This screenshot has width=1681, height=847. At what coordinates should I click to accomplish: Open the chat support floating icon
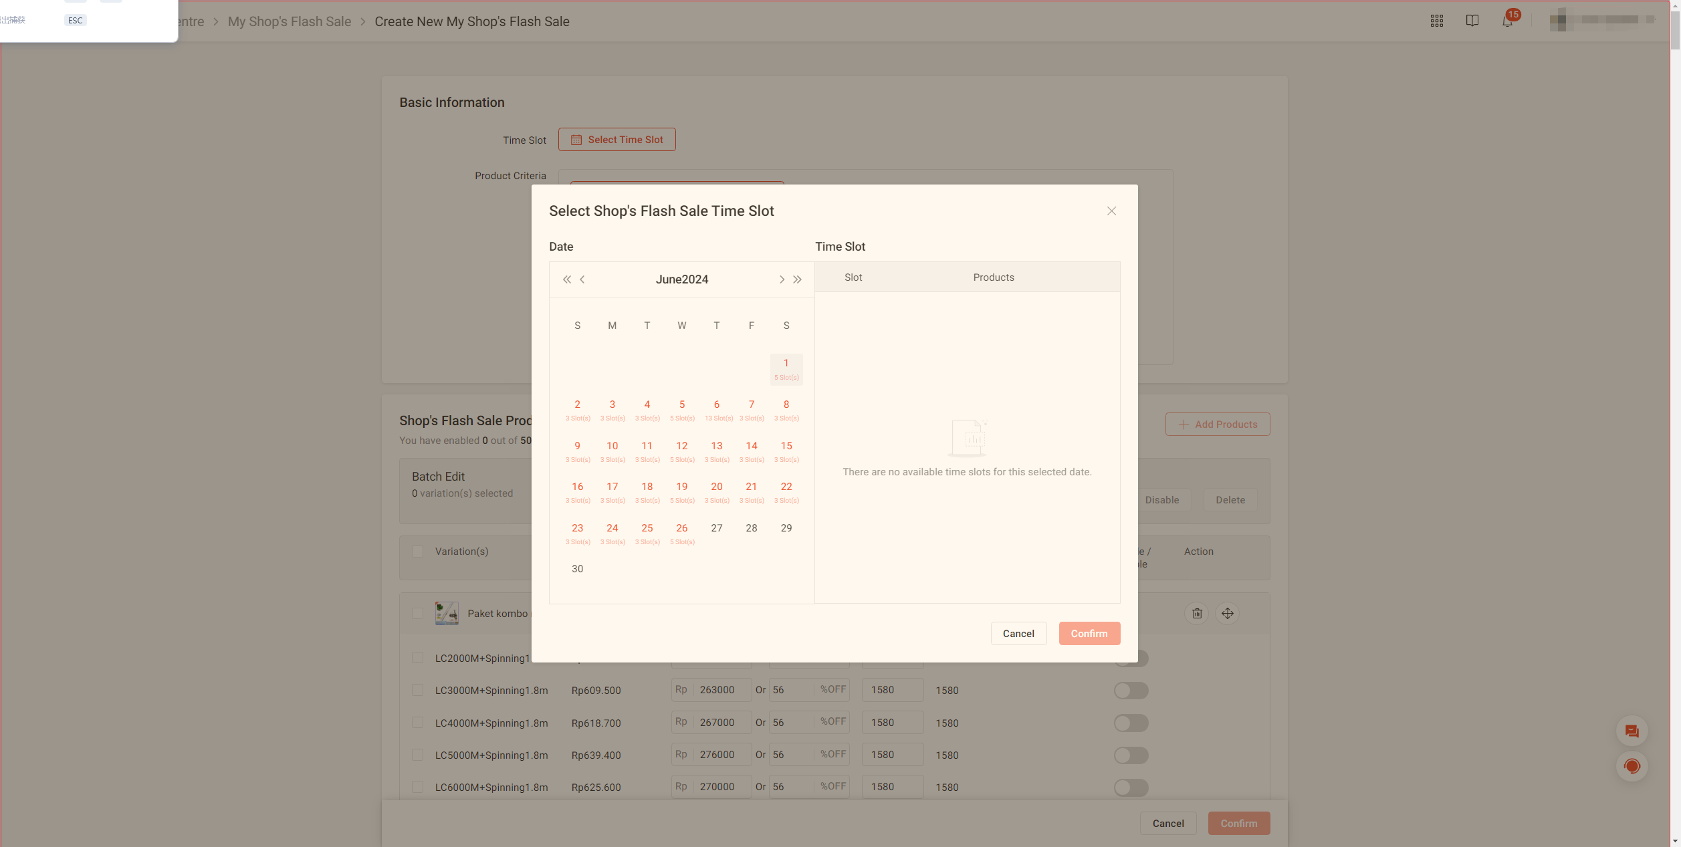1632,731
